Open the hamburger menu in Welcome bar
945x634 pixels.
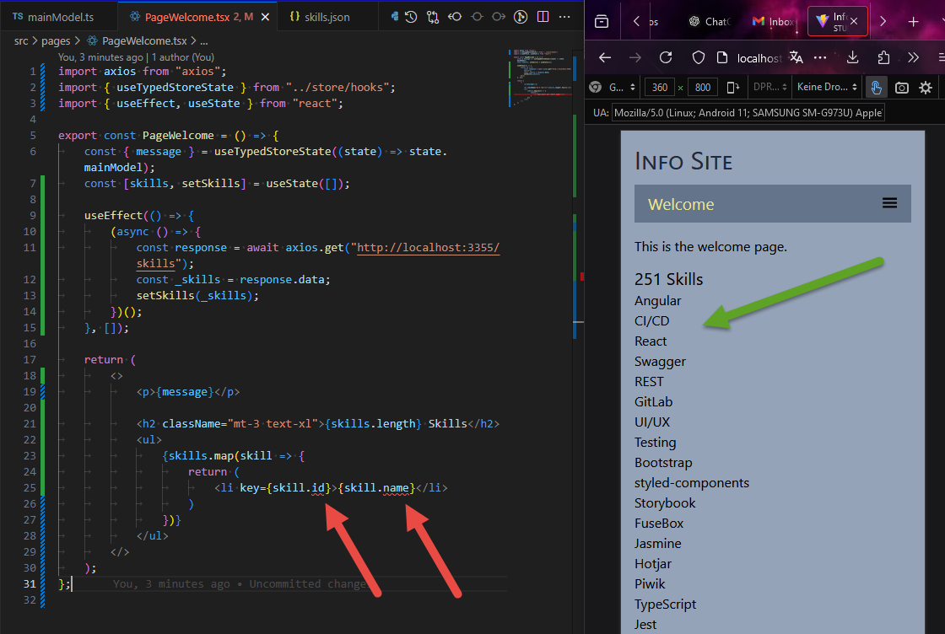pyautogui.click(x=889, y=203)
